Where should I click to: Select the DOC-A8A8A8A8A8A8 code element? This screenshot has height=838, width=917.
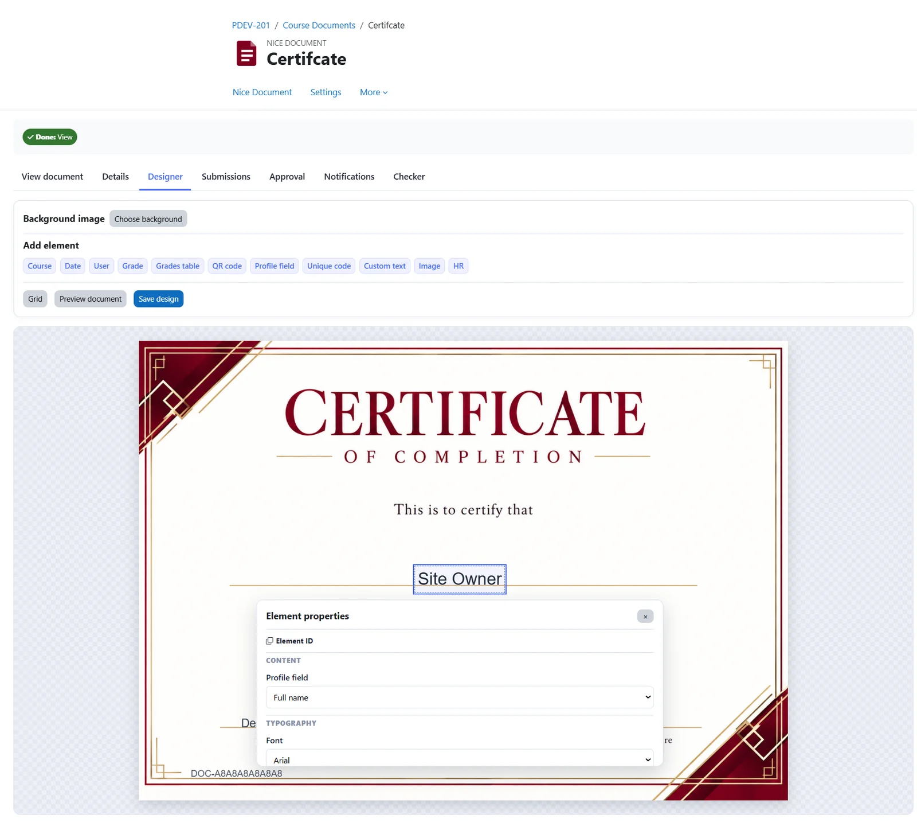click(x=236, y=773)
